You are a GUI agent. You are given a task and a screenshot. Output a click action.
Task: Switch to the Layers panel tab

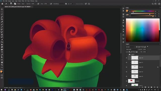click(128, 44)
